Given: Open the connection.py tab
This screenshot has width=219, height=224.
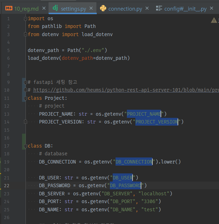Looking at the screenshot, I should 125,9.
